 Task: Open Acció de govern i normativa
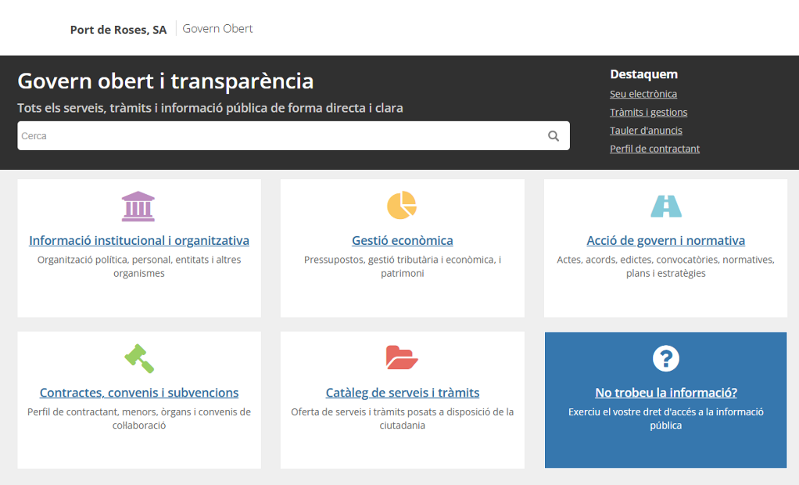click(x=665, y=240)
